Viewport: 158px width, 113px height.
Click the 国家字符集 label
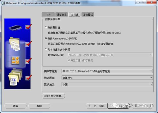click(x=51, y=71)
